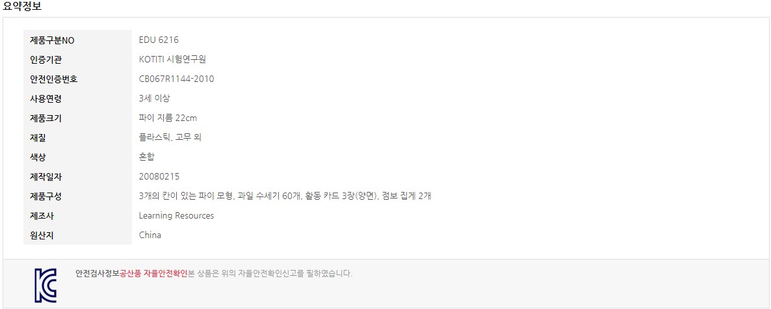Select the 3세 이상 age value
771x309 pixels.
(x=155, y=98)
